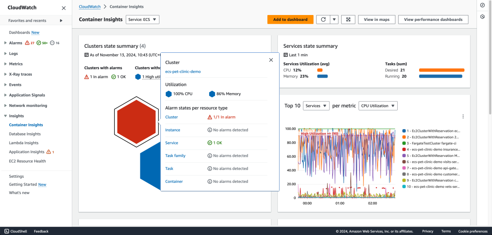The image size is (492, 235).
Task: Expand the Alarms navigation section
Action: 5,43
